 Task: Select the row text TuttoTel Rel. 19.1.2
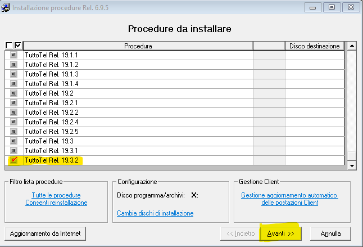[52, 65]
